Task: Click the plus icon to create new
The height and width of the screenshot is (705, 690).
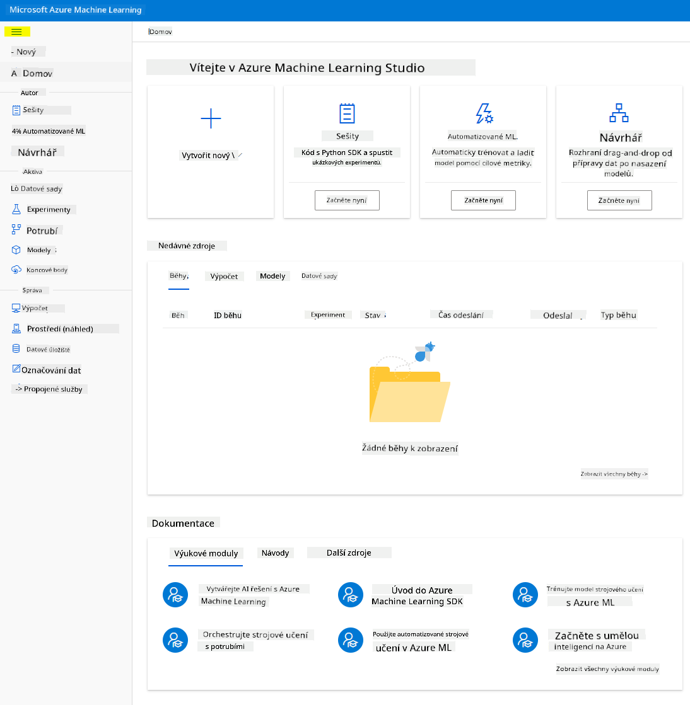Action: tap(211, 118)
